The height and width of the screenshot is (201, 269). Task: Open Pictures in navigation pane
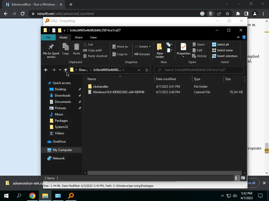pos(60,108)
